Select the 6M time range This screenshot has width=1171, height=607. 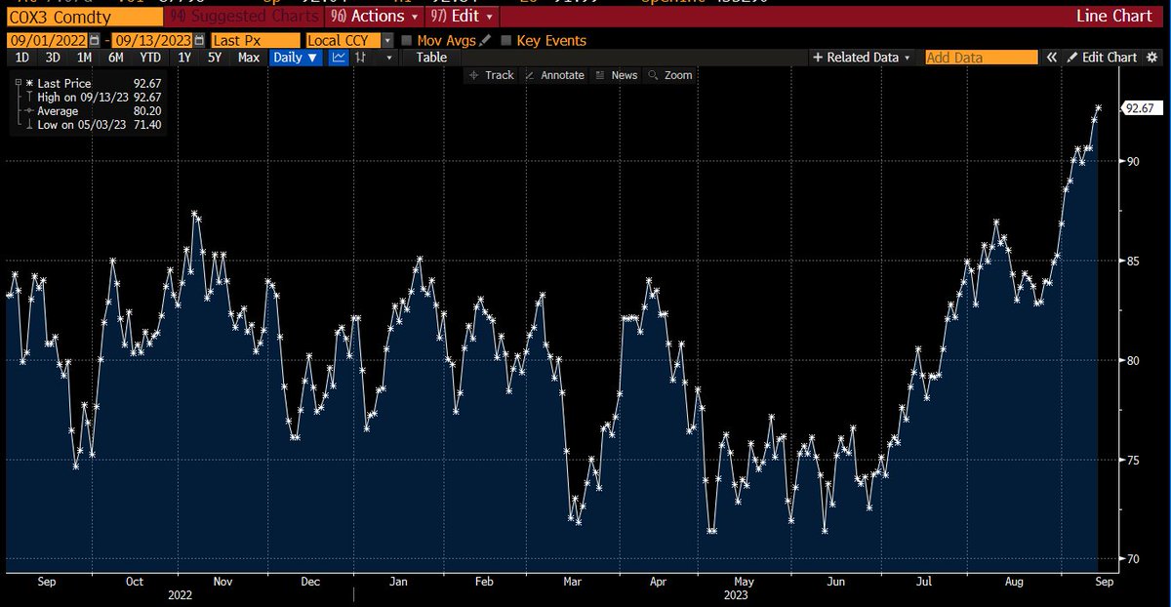[116, 58]
